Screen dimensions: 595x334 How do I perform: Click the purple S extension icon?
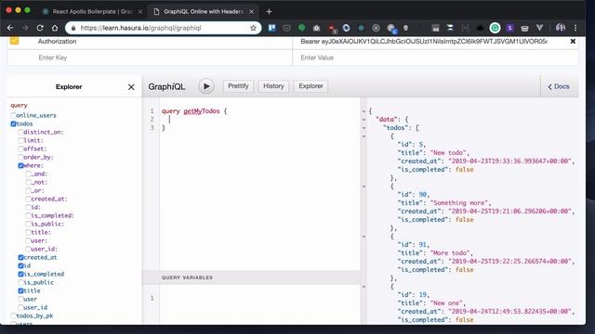pyautogui.click(x=509, y=28)
